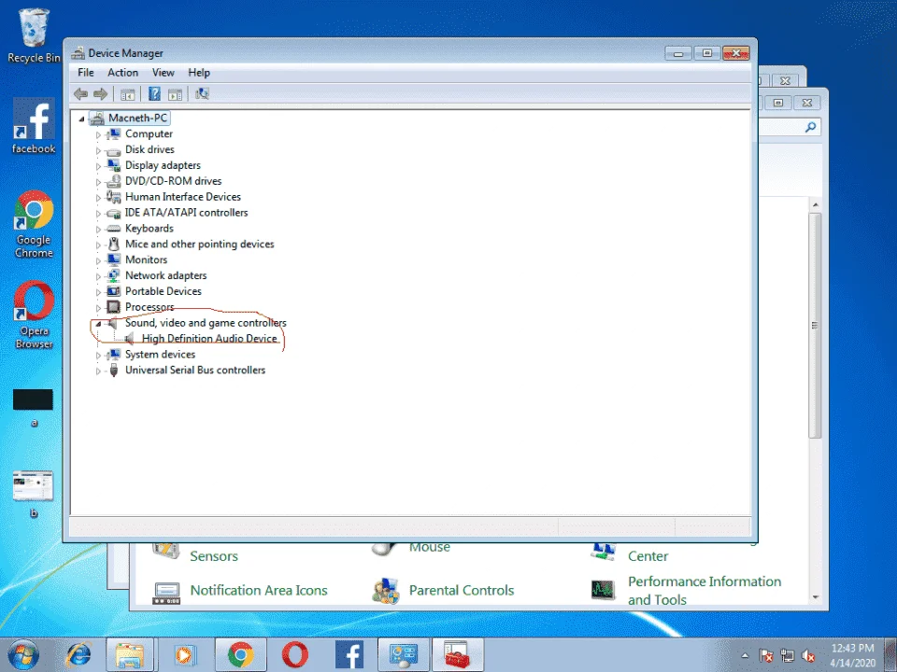Click the Portable Devices category icon
This screenshot has width=897, height=672.
[x=113, y=291]
